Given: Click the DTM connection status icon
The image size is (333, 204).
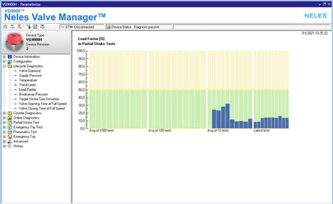Looking at the screenshot, I should (x=63, y=27).
